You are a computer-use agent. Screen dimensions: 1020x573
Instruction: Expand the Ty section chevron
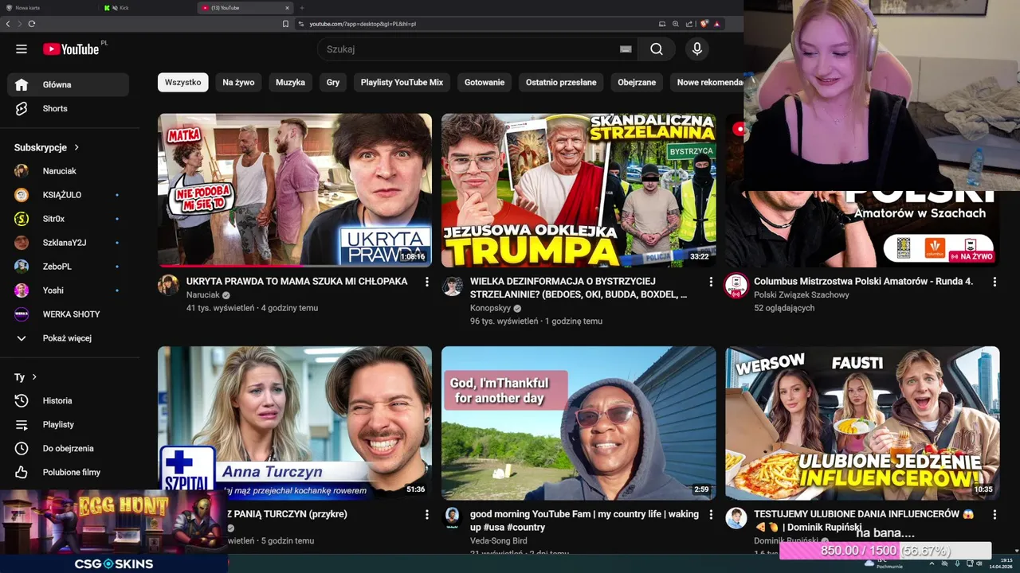click(x=34, y=377)
